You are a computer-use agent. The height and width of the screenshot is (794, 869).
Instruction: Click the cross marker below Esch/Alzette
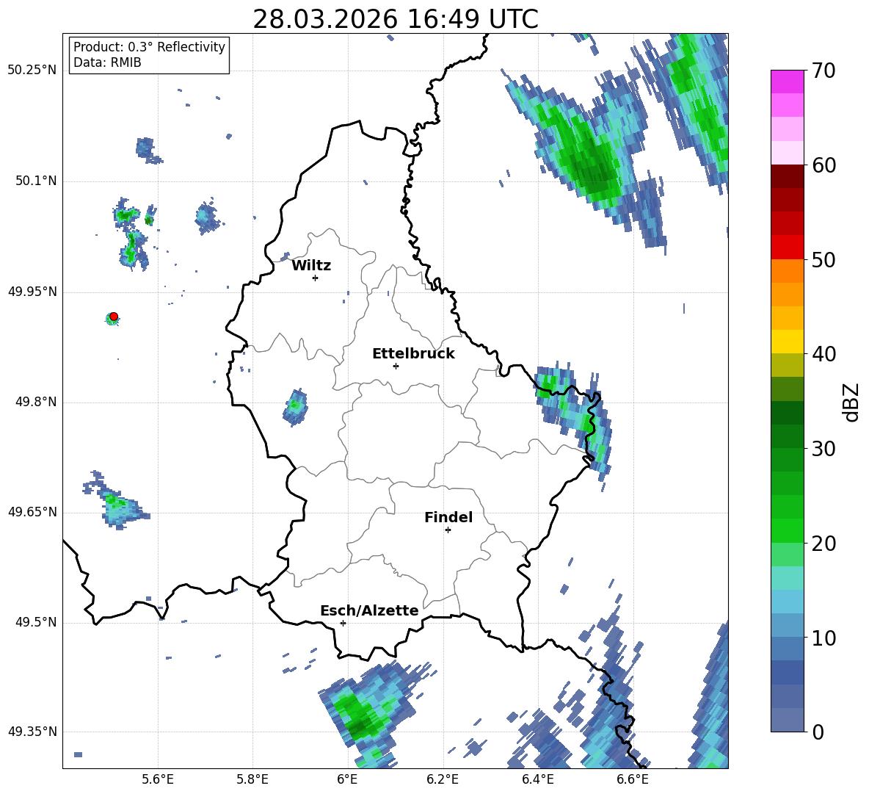pyautogui.click(x=343, y=623)
